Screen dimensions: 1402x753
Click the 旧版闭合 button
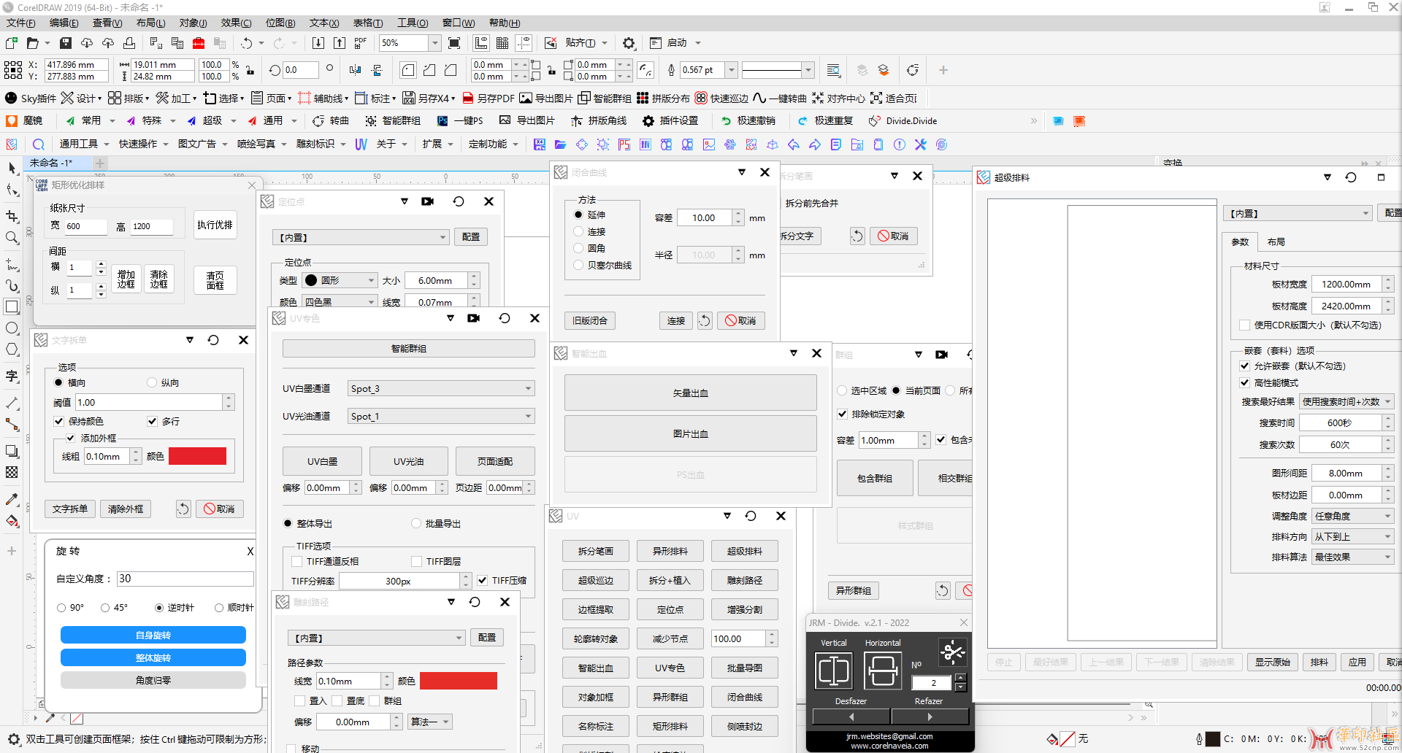tap(590, 320)
